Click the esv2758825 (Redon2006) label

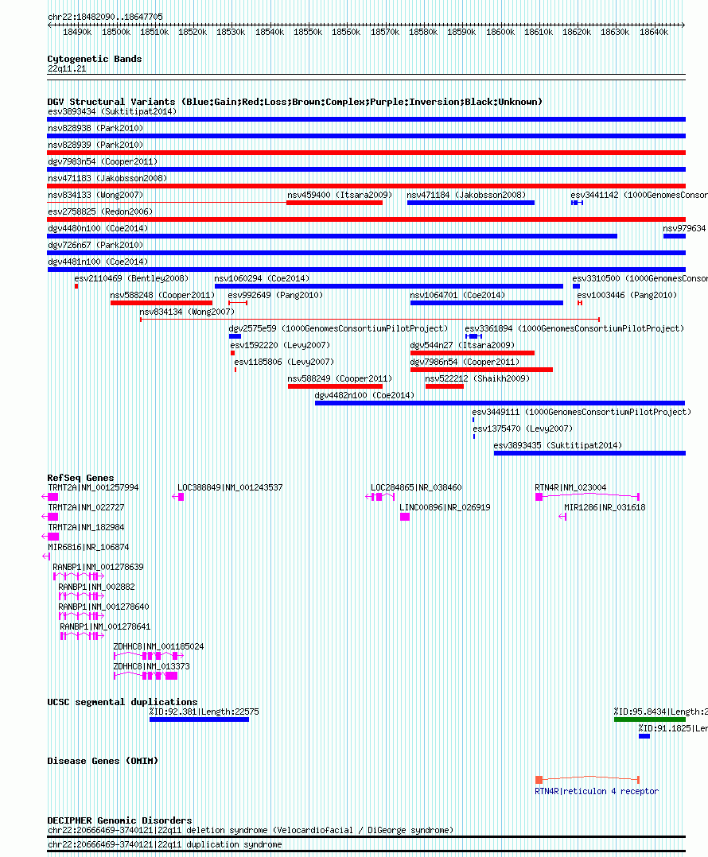pyautogui.click(x=100, y=211)
